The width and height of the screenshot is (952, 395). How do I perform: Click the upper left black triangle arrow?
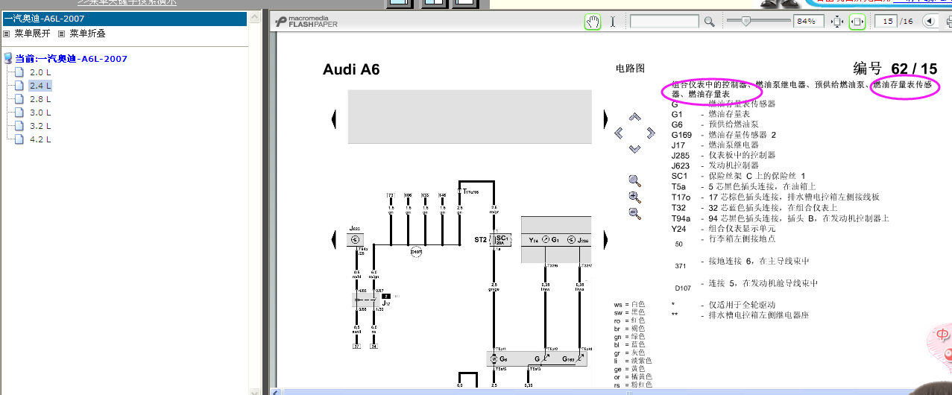coord(335,118)
